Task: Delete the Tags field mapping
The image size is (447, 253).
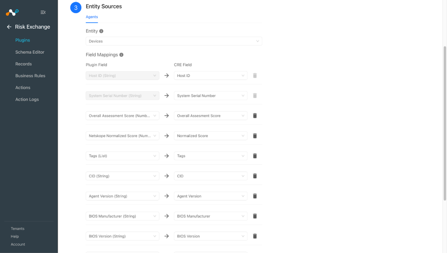Action: [x=255, y=156]
